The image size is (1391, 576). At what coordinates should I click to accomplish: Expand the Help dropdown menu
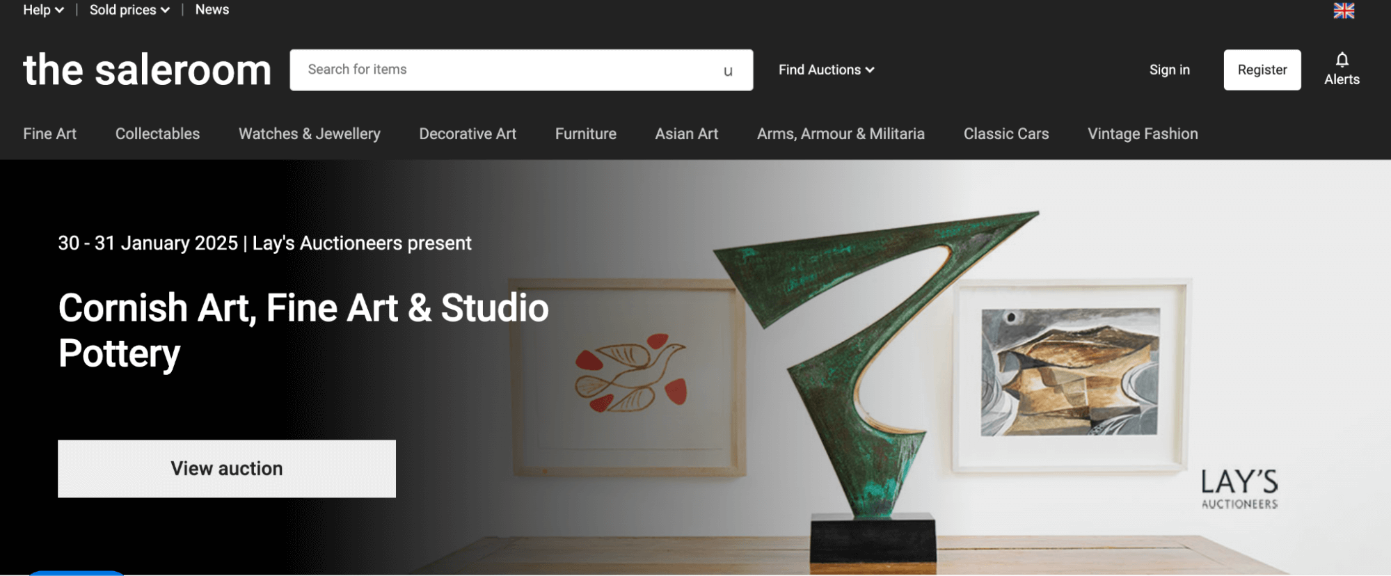pyautogui.click(x=43, y=10)
